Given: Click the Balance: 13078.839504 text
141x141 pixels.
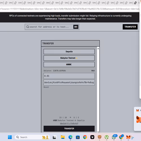Looking at the screenshot, I should [x=55, y=70].
